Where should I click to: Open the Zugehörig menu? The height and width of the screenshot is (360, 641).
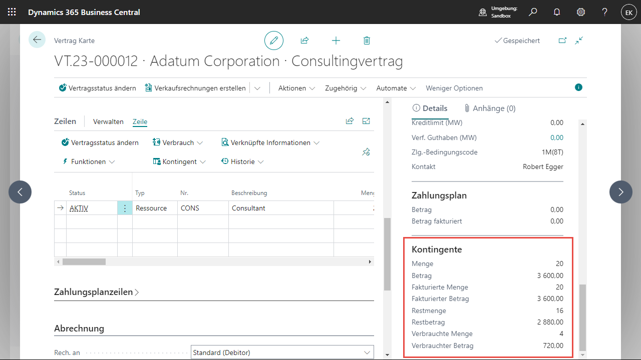tap(346, 88)
